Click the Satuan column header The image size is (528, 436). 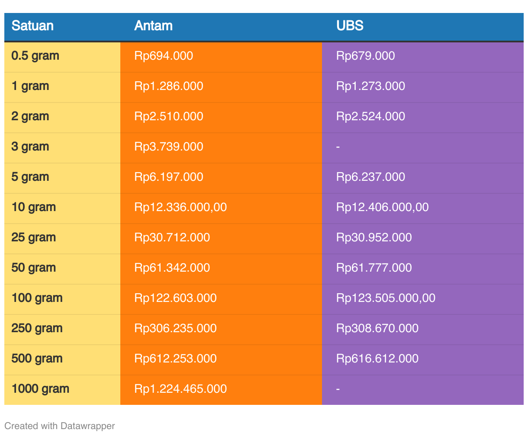click(x=32, y=26)
